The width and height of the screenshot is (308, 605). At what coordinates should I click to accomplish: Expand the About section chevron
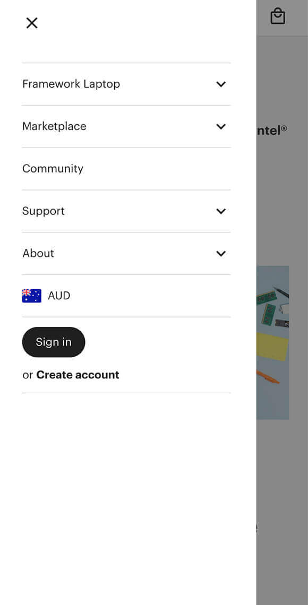pos(220,254)
